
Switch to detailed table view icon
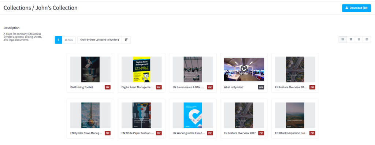[367, 40]
